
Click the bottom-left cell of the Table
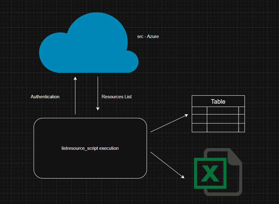coord(199,127)
